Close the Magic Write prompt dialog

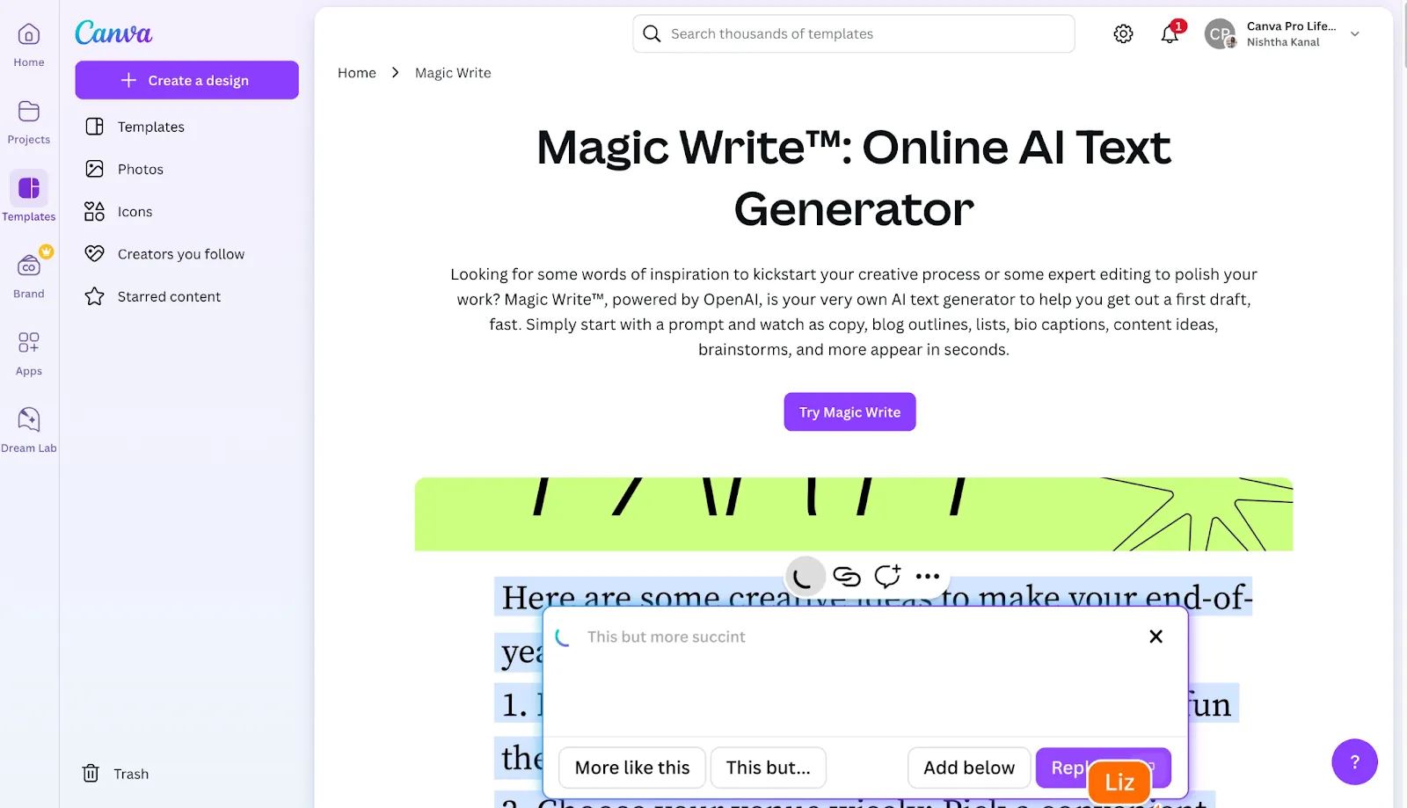(x=1155, y=636)
